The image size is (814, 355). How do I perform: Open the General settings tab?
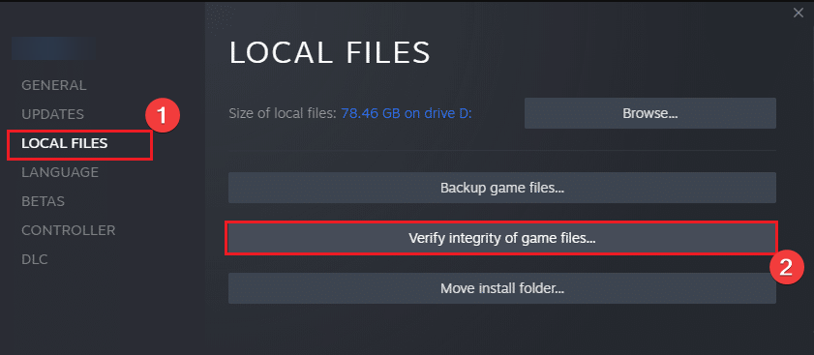(54, 85)
